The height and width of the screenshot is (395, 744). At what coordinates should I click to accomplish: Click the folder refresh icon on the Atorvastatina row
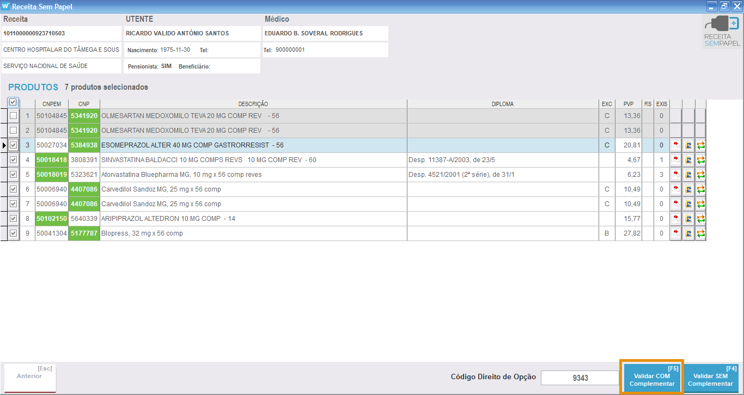point(688,175)
